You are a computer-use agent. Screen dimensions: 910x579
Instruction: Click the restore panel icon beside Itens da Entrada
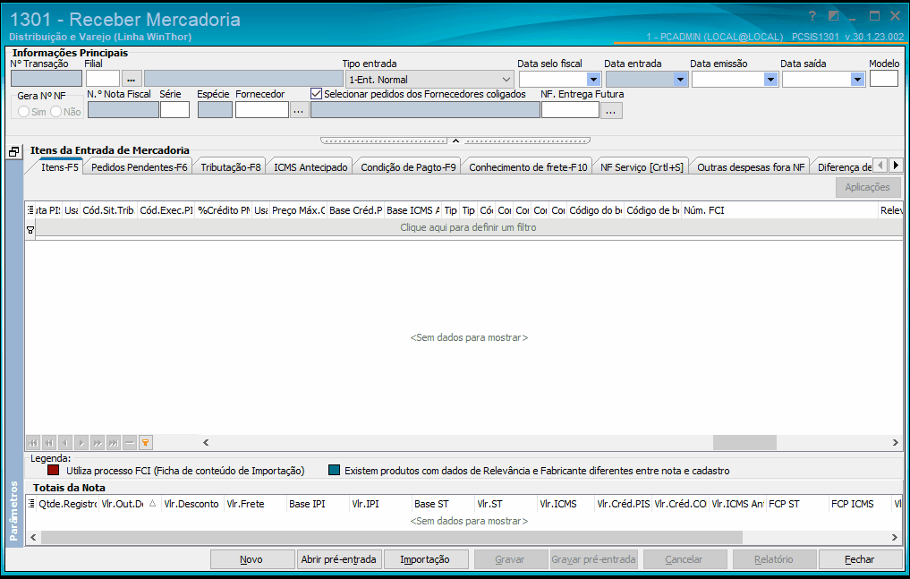click(x=14, y=151)
